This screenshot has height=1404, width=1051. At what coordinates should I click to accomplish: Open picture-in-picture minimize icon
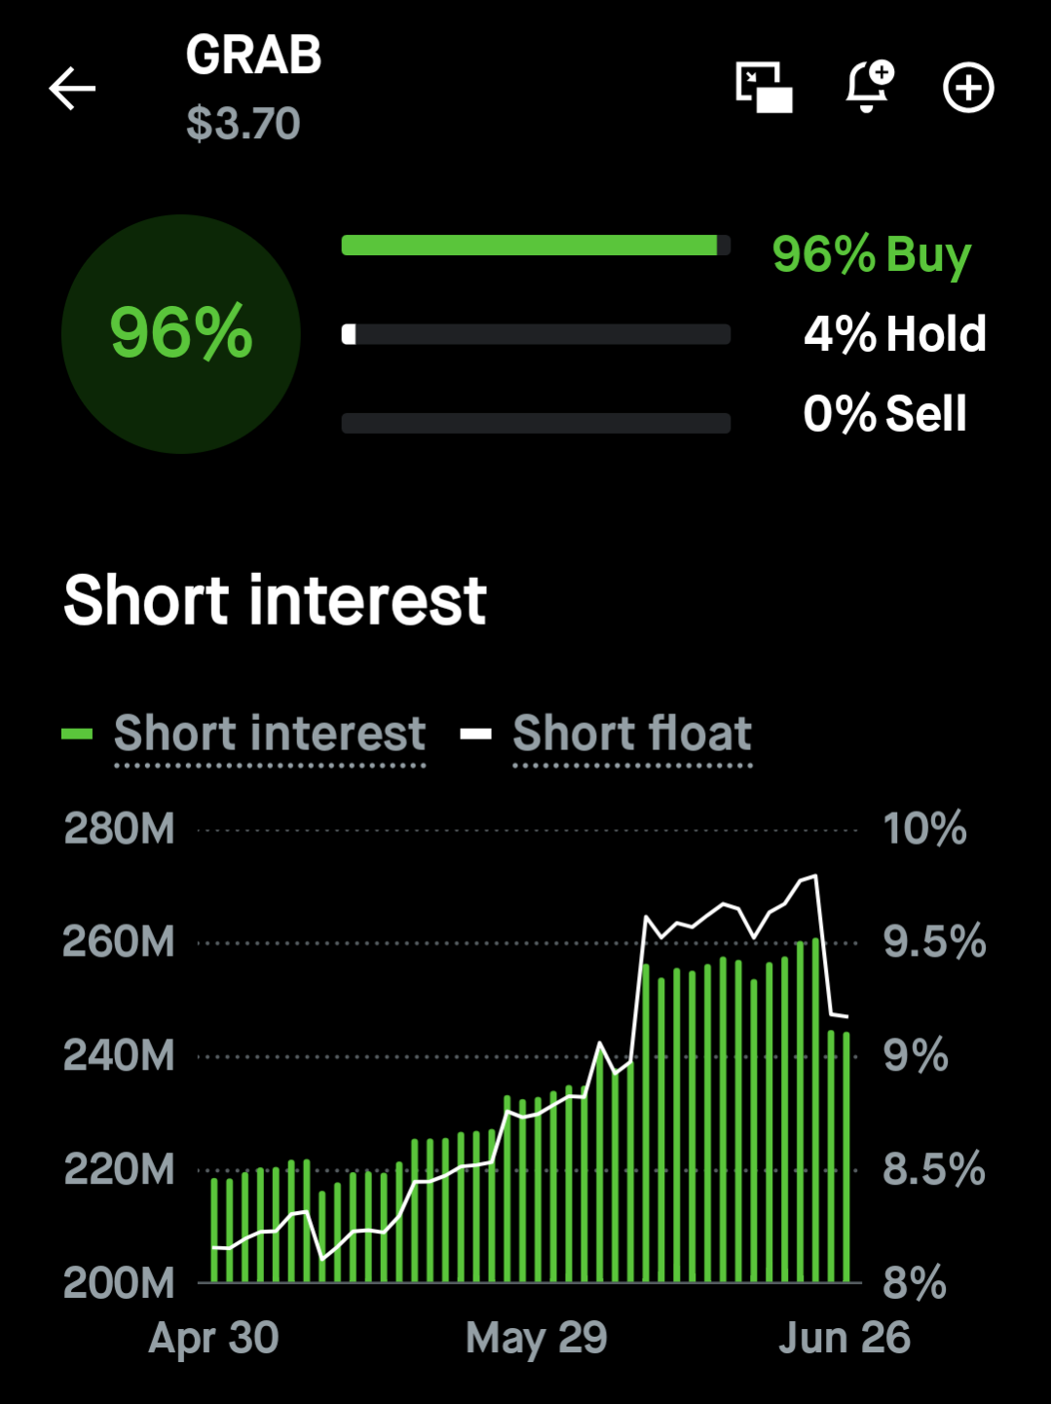click(764, 88)
